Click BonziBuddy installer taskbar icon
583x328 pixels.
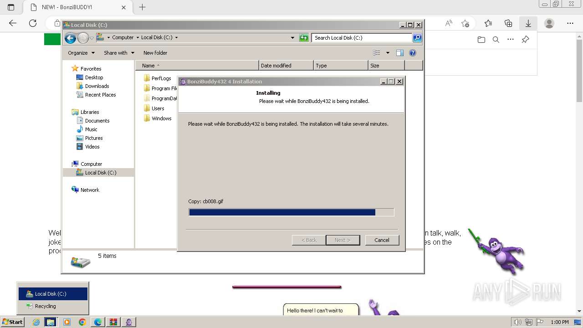pyautogui.click(x=129, y=322)
